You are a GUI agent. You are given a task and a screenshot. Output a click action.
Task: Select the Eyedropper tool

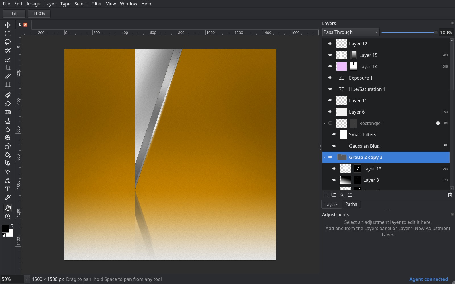[x=8, y=197]
